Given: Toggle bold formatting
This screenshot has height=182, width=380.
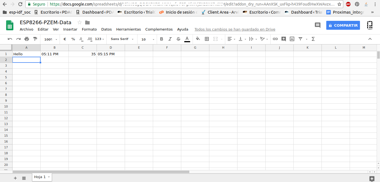Looking at the screenshot, I should [x=162, y=39].
